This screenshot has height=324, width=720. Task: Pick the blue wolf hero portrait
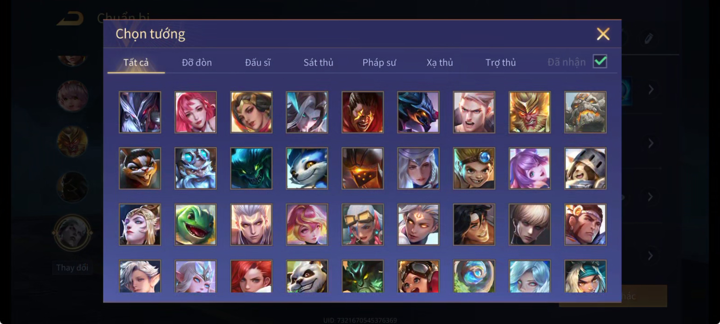(x=307, y=169)
